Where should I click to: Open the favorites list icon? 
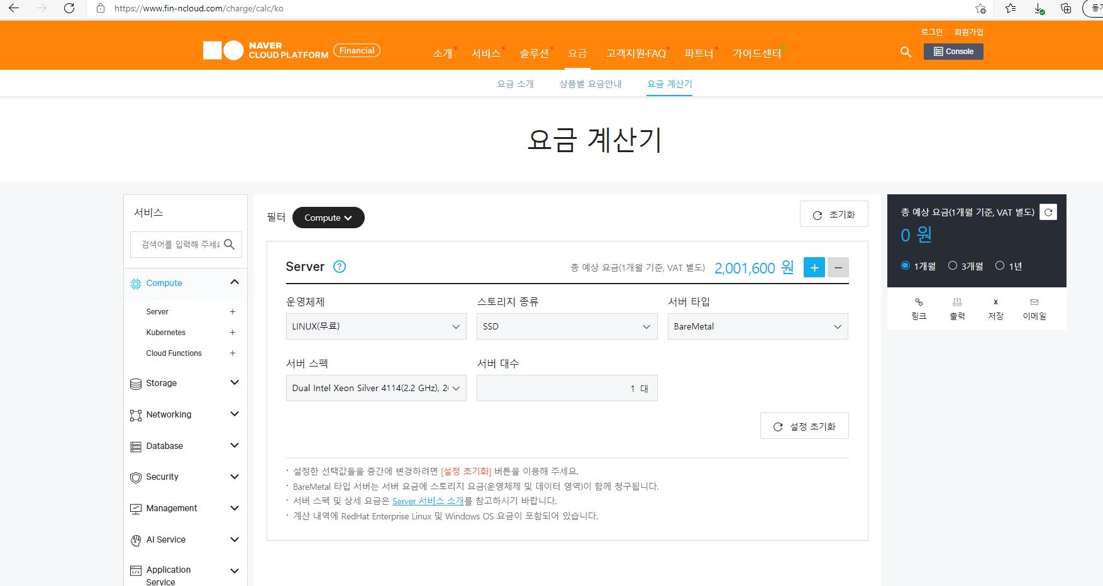(x=1011, y=8)
